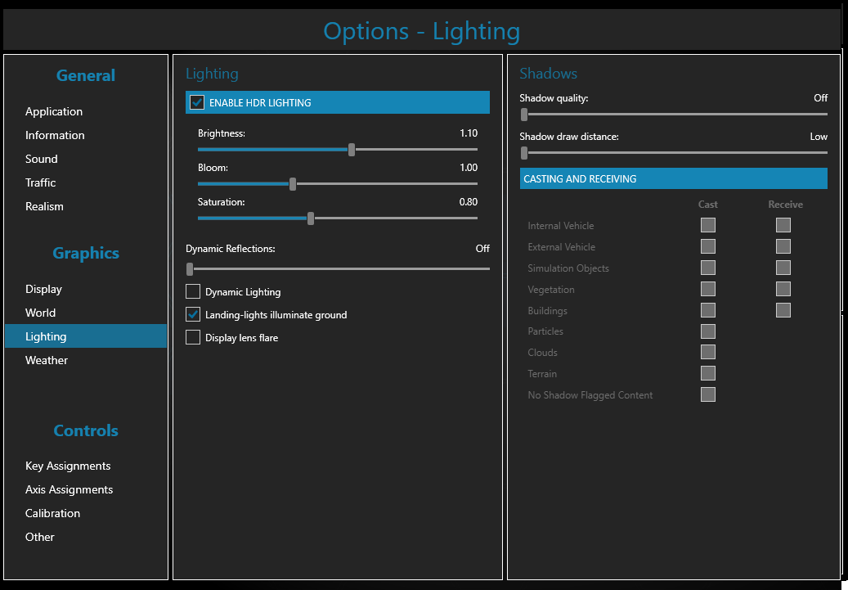The width and height of the screenshot is (848, 590).
Task: Check Terrain Cast shadow box
Action: (708, 373)
